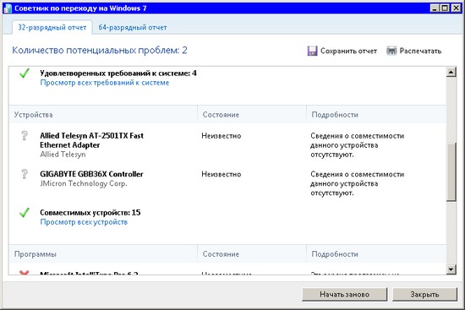Click Количество потенциальных проблем: 2 heading
Screen dimensions: 465x310
[x=100, y=51]
